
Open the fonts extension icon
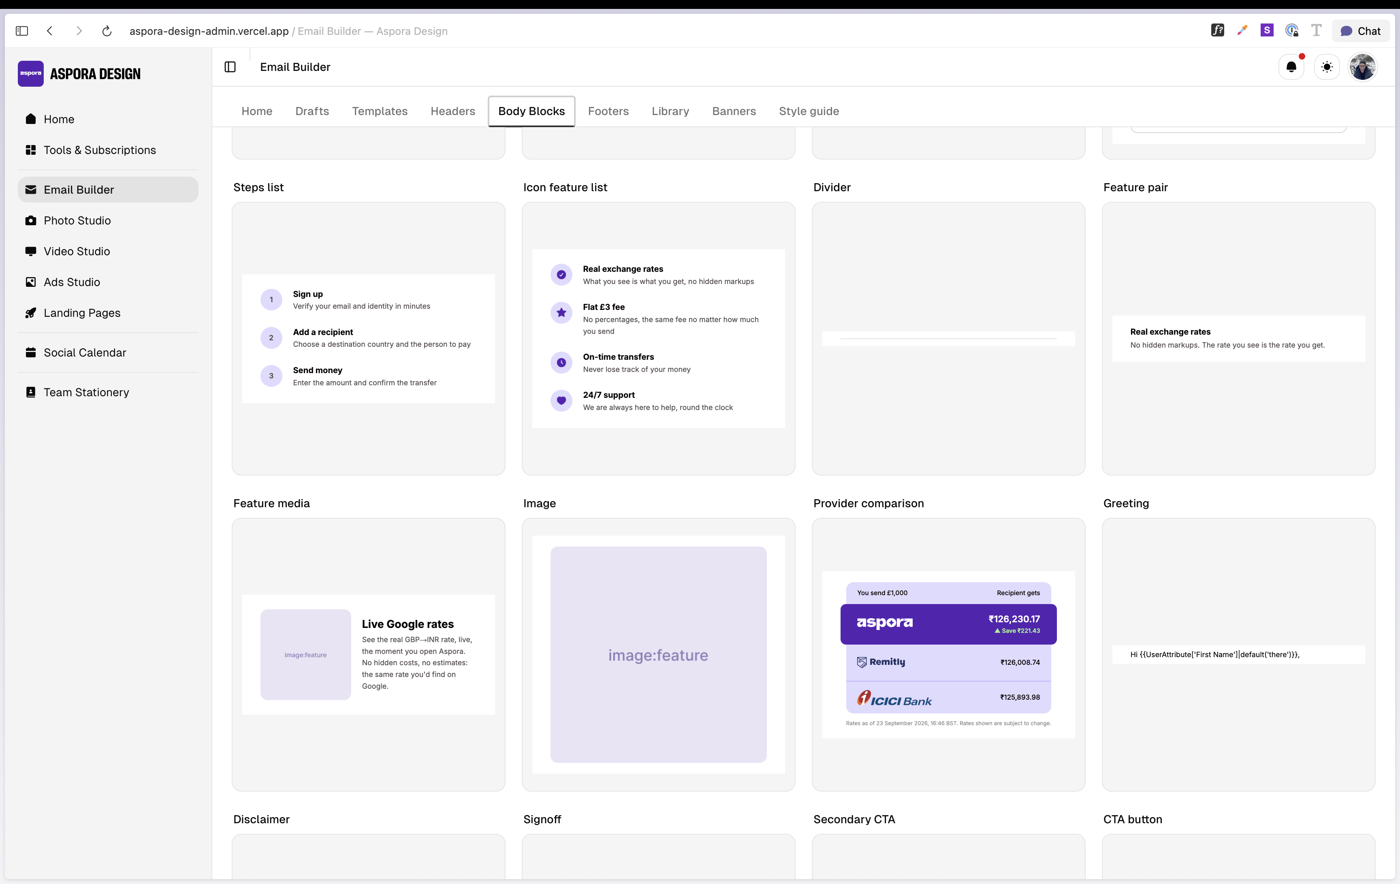coord(1217,30)
